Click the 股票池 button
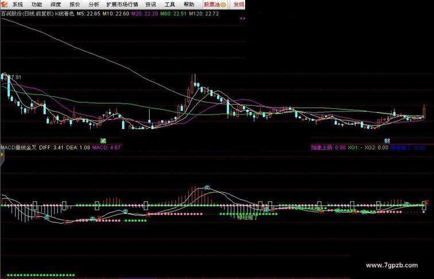This screenshot has width=434, height=279. (215, 5)
